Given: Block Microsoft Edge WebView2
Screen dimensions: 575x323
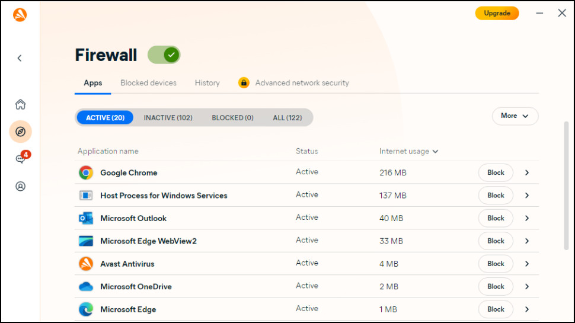Looking at the screenshot, I should (496, 241).
